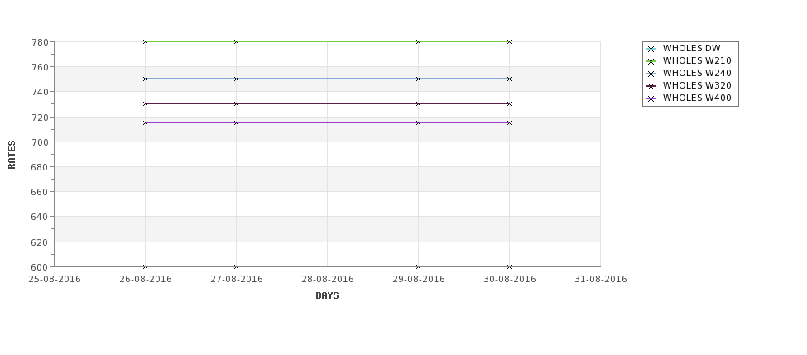Click the WHOLES DW legend label
The width and height of the screenshot is (807, 355).
[691, 48]
